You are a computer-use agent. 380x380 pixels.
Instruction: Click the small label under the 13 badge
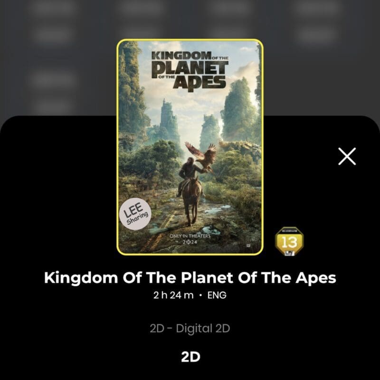tap(290, 253)
